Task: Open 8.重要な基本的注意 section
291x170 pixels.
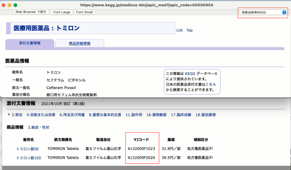Action: 105,115
